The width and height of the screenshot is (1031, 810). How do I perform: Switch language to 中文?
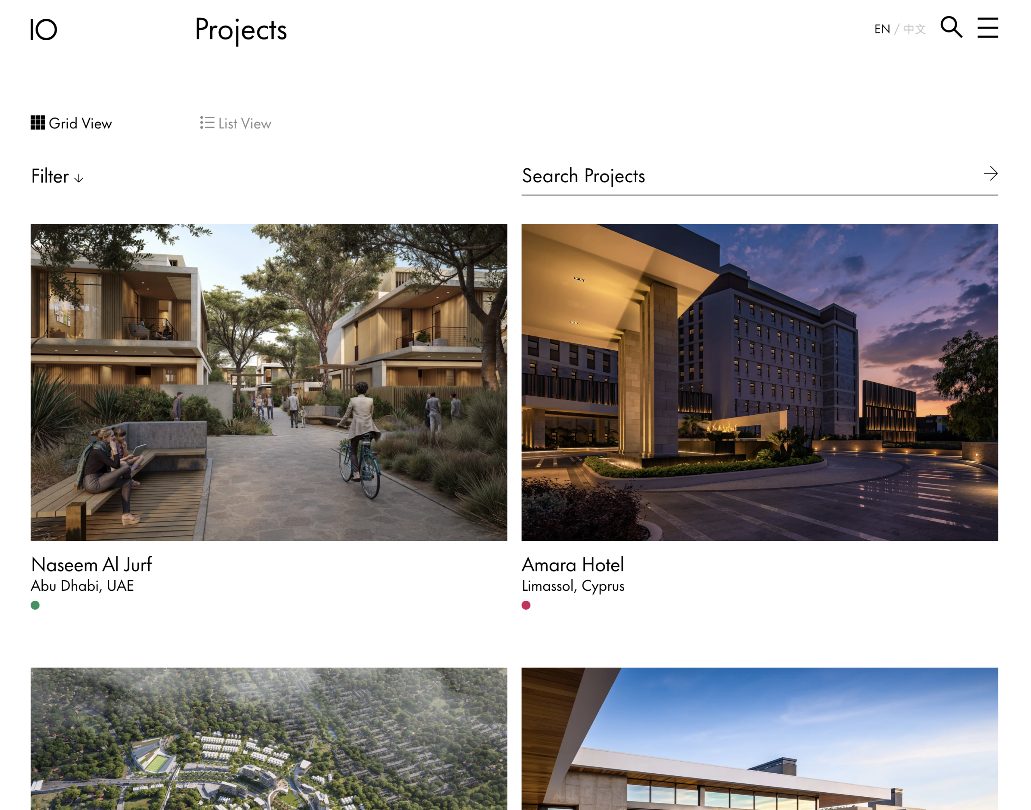914,29
